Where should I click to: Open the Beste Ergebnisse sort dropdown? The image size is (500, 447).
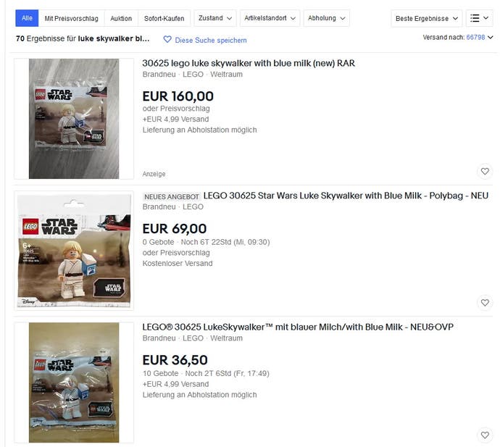point(426,19)
